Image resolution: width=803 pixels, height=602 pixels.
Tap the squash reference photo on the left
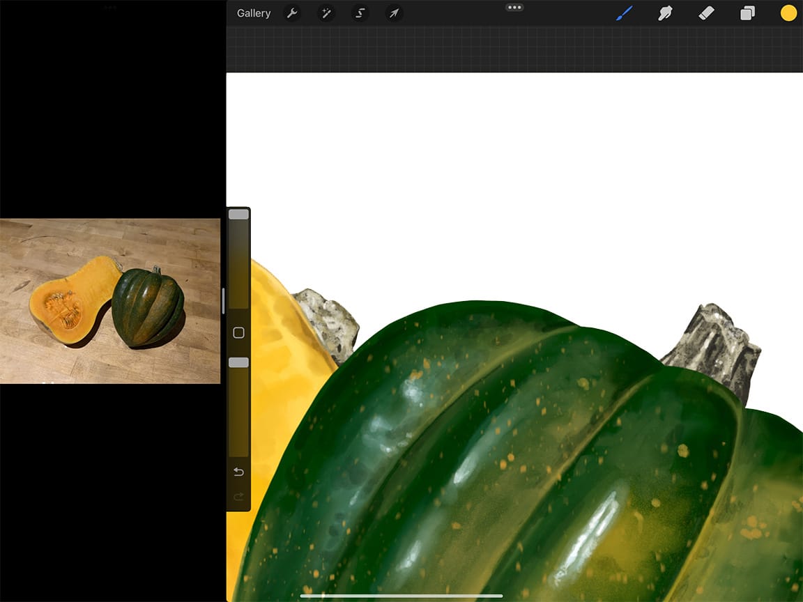109,300
